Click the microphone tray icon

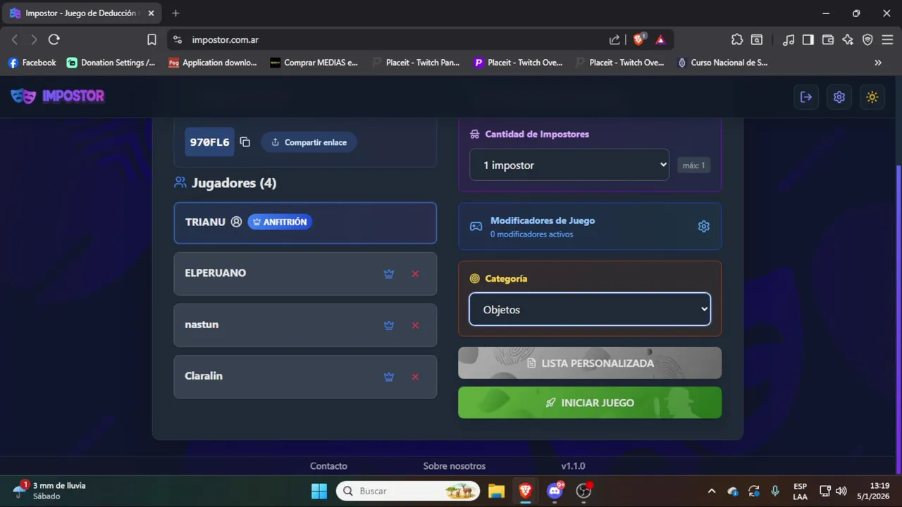[775, 491]
